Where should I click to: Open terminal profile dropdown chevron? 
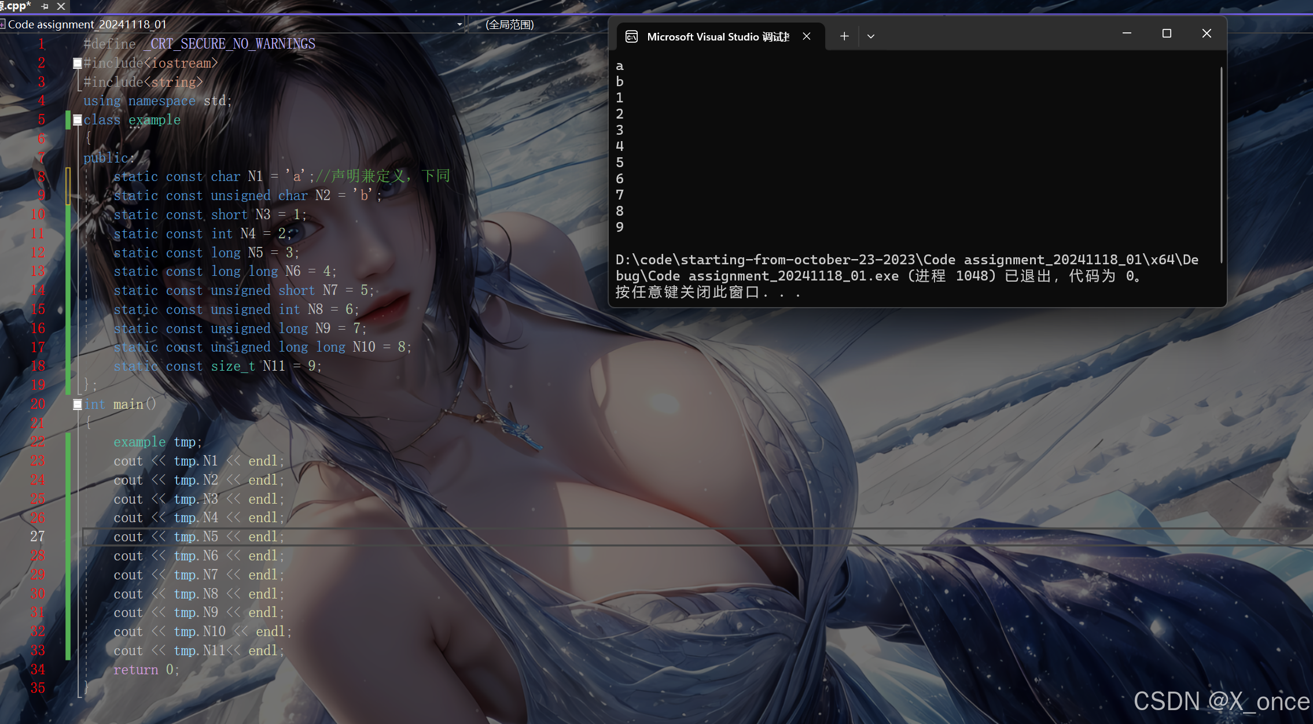(870, 36)
